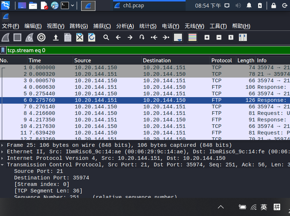The image size is (290, 216).
Task: Open terminal emulator from top panel
Action: tap(65, 5)
